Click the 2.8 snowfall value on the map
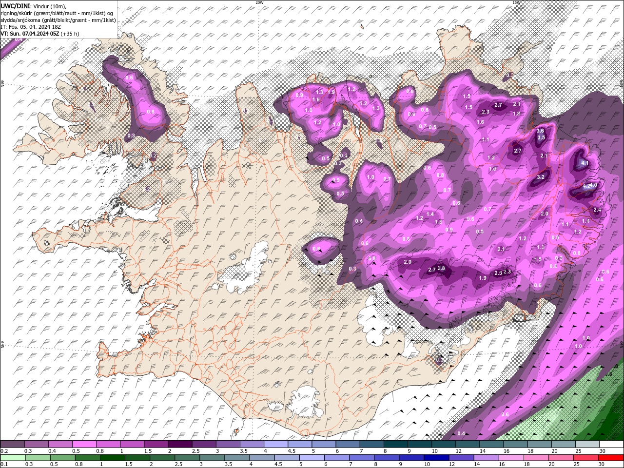 point(442,269)
